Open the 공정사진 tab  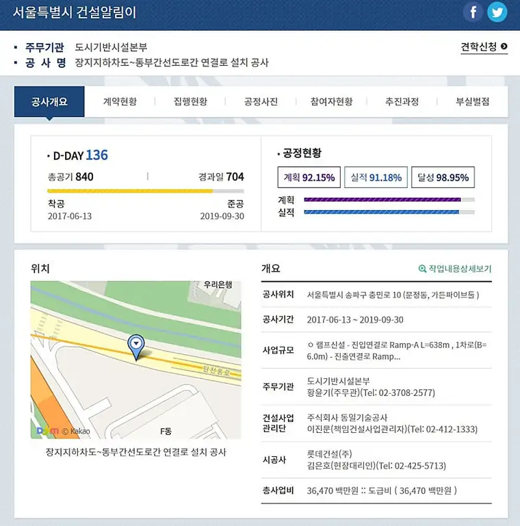[261, 102]
